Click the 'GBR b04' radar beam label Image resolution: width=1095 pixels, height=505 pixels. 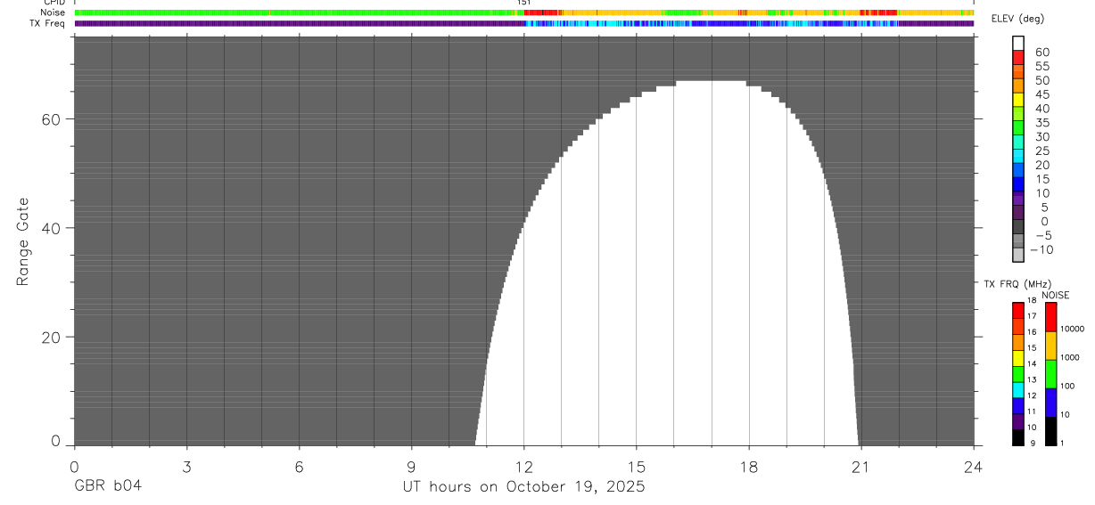click(x=107, y=486)
